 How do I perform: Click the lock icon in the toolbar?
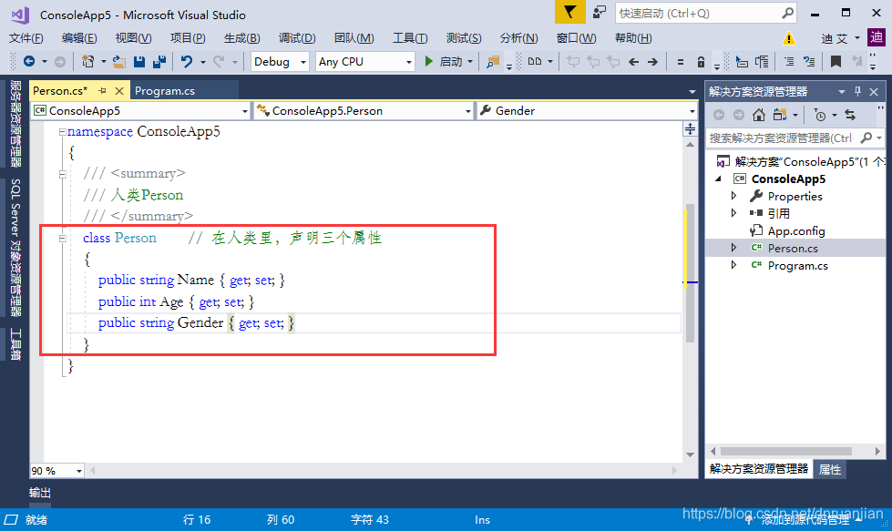coord(701,62)
